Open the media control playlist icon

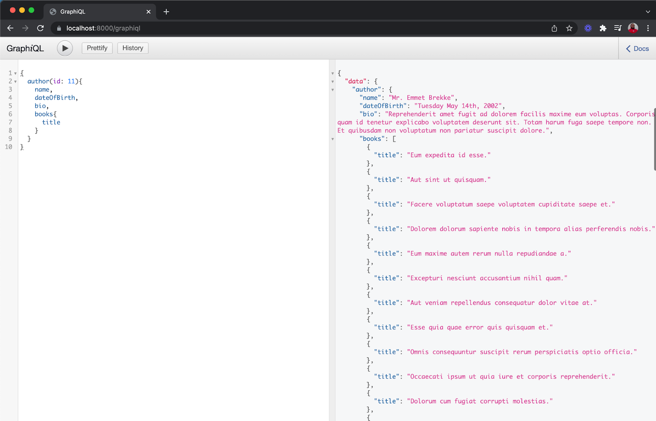pyautogui.click(x=617, y=28)
